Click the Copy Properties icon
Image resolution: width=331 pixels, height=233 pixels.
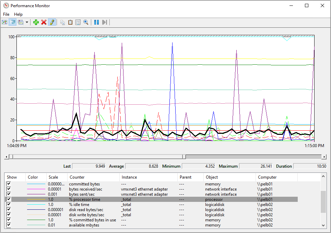click(x=62, y=22)
